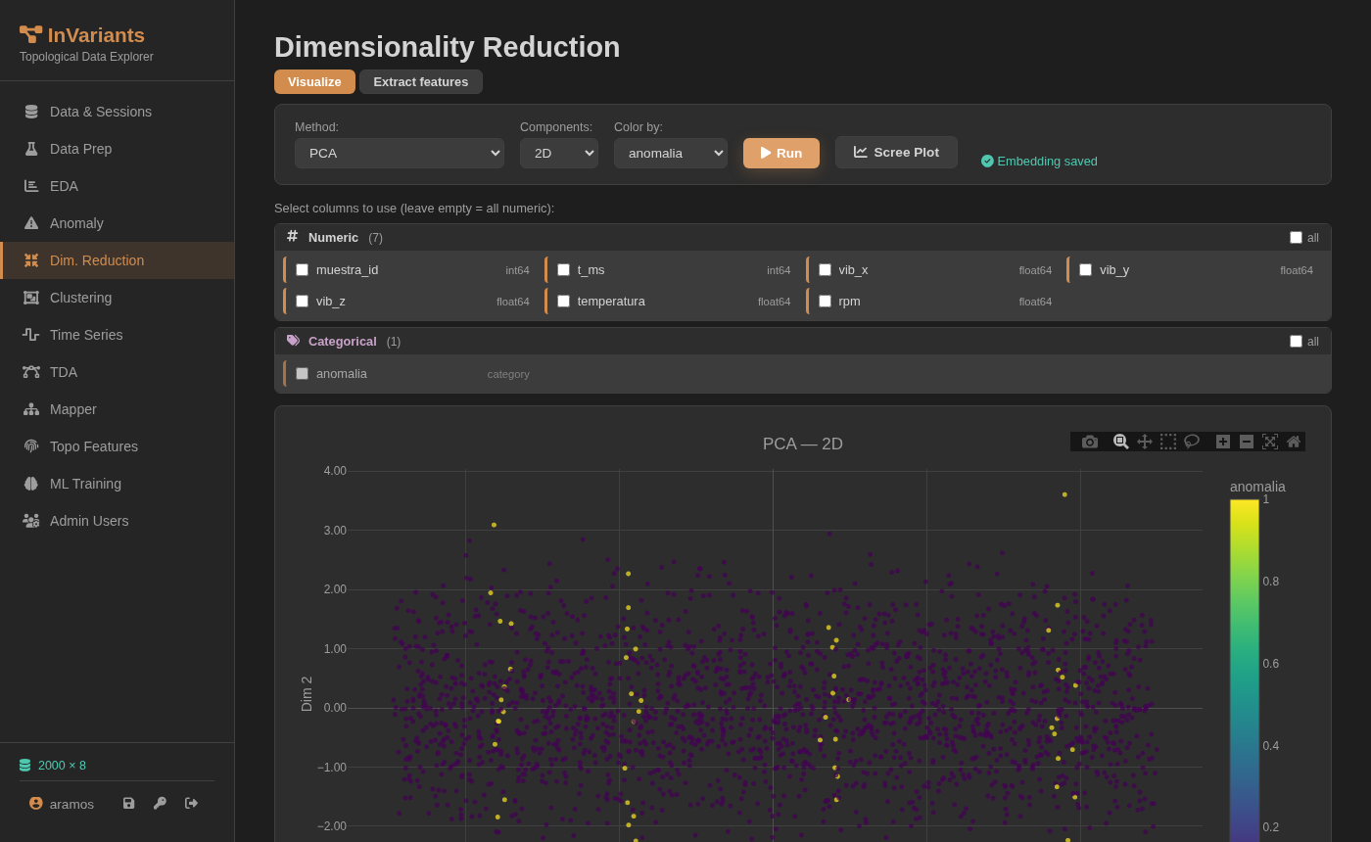Viewport: 1371px width, 842px height.
Task: Zoom in on the PCA plot
Action: pos(1223,442)
